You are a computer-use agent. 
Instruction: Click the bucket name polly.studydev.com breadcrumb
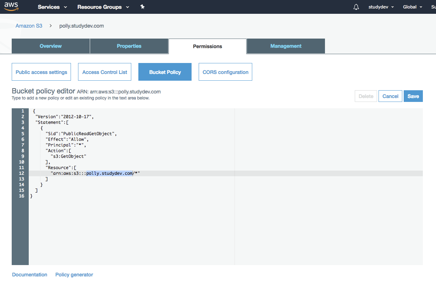[x=82, y=26]
